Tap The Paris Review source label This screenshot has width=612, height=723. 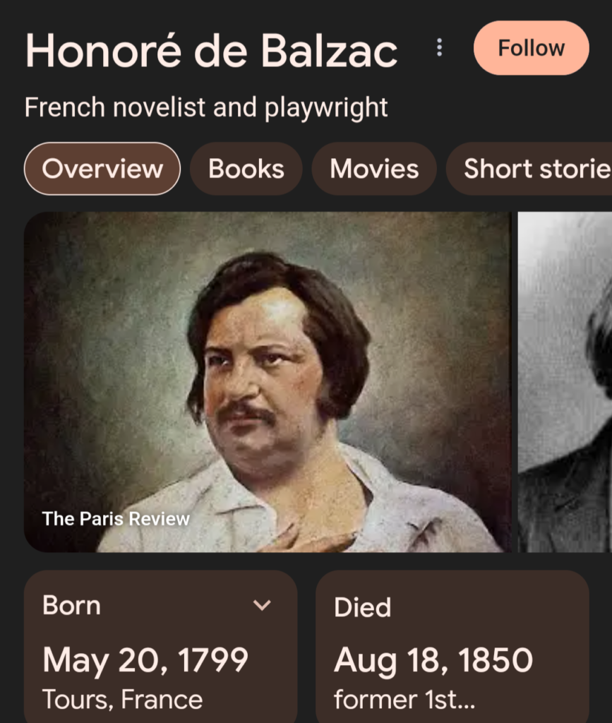click(116, 519)
